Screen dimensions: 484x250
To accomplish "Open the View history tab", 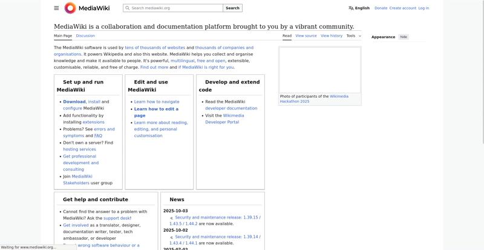I will click(x=332, y=36).
